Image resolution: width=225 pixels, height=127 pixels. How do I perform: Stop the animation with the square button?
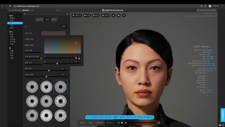click(122, 123)
